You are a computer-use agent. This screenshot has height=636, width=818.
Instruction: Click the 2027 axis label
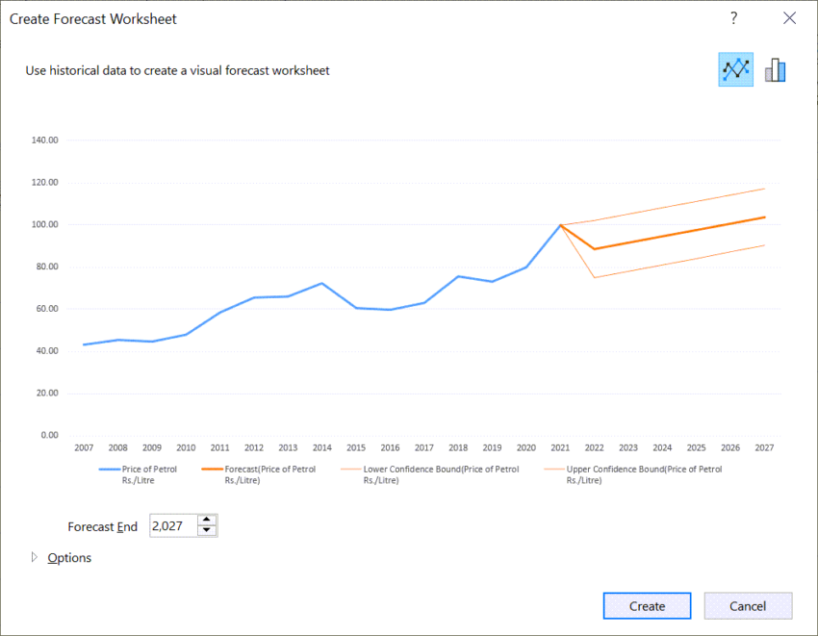tap(764, 447)
